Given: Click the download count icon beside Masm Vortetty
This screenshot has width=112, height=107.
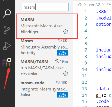Looking at the screenshot, I should 60,40.
